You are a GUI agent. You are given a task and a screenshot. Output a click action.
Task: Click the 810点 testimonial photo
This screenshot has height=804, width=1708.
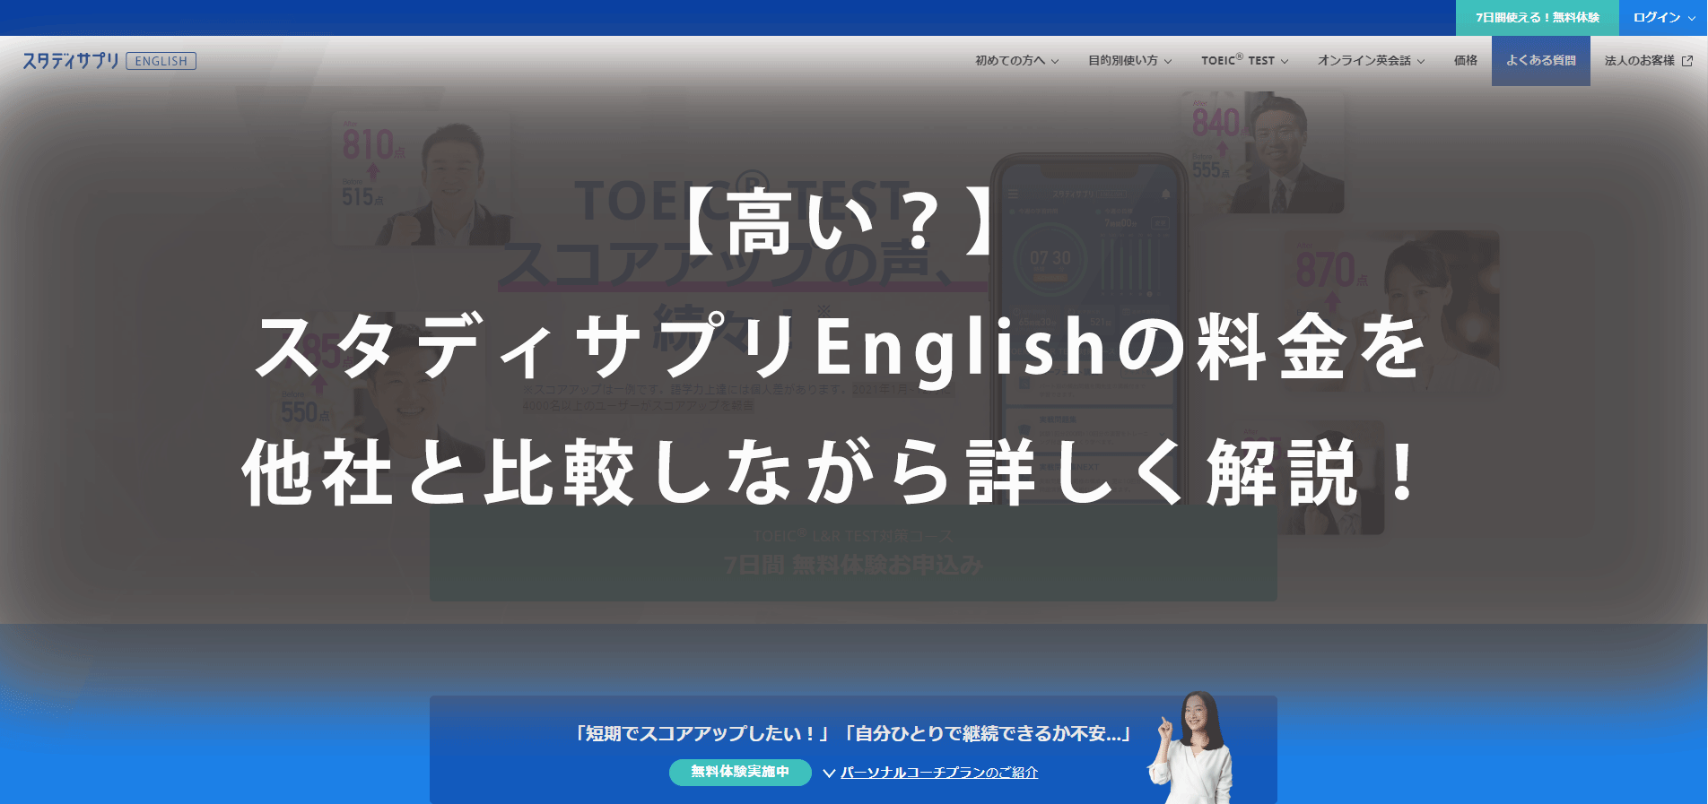point(422,179)
